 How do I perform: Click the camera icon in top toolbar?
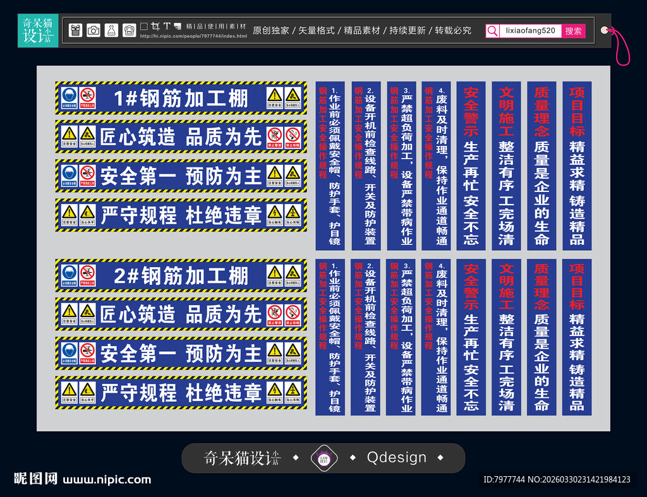coord(94,30)
